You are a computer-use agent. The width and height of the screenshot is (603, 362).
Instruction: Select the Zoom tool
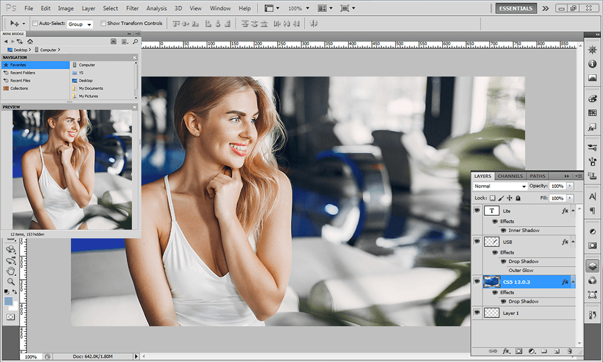(x=9, y=281)
